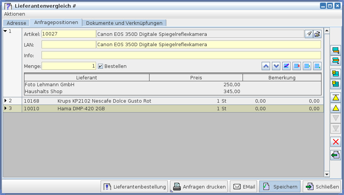This screenshot has width=344, height=195.
Task: Click the delete supplier row icon
Action: [x=297, y=66]
